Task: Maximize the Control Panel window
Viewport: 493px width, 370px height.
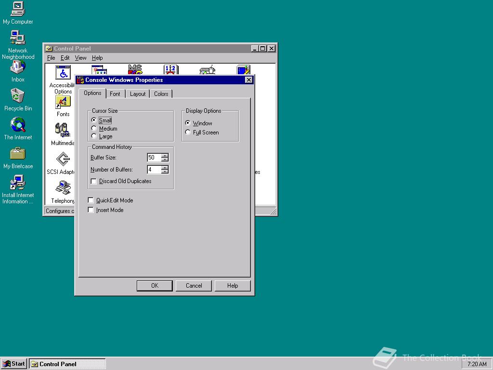Action: pyautogui.click(x=262, y=49)
